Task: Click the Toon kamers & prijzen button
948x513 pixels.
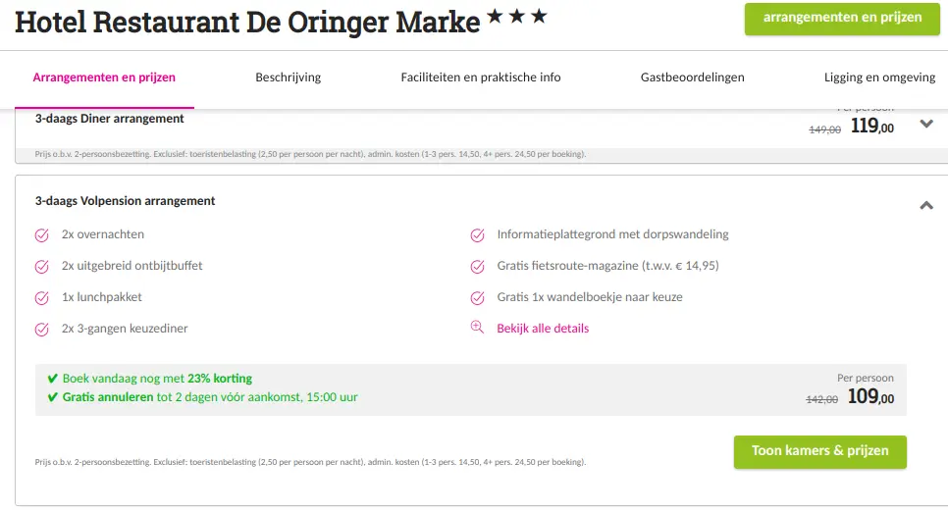Action: 820,451
